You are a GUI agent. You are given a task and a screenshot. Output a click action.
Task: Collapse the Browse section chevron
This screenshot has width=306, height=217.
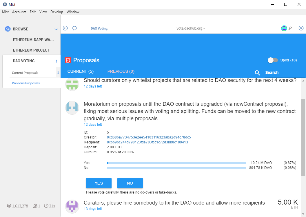click(x=57, y=29)
